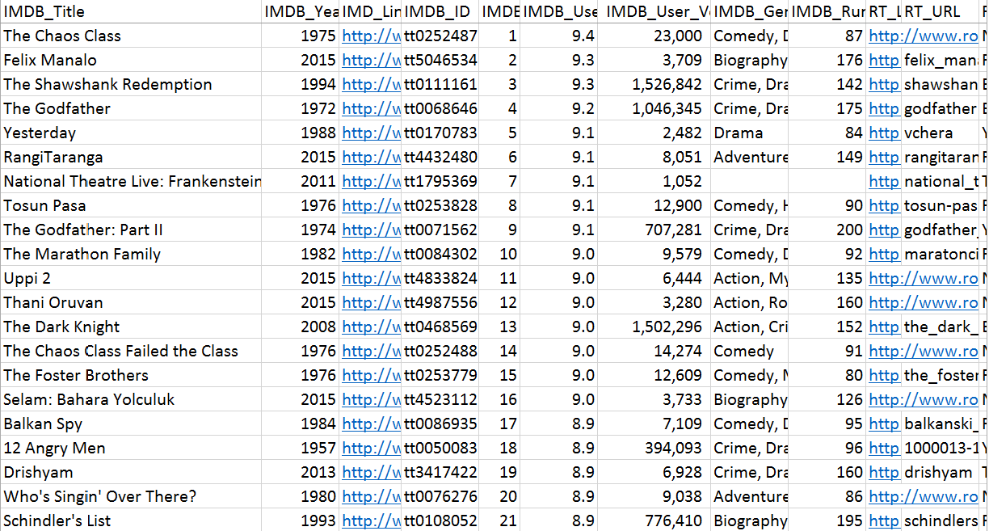The image size is (989, 531).
Task: Open http://www.ro link in Uppi 2 row
Action: click(x=923, y=278)
